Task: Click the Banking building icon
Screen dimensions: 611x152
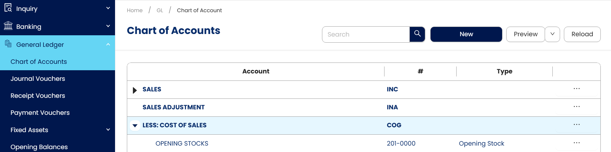Action: [8, 26]
